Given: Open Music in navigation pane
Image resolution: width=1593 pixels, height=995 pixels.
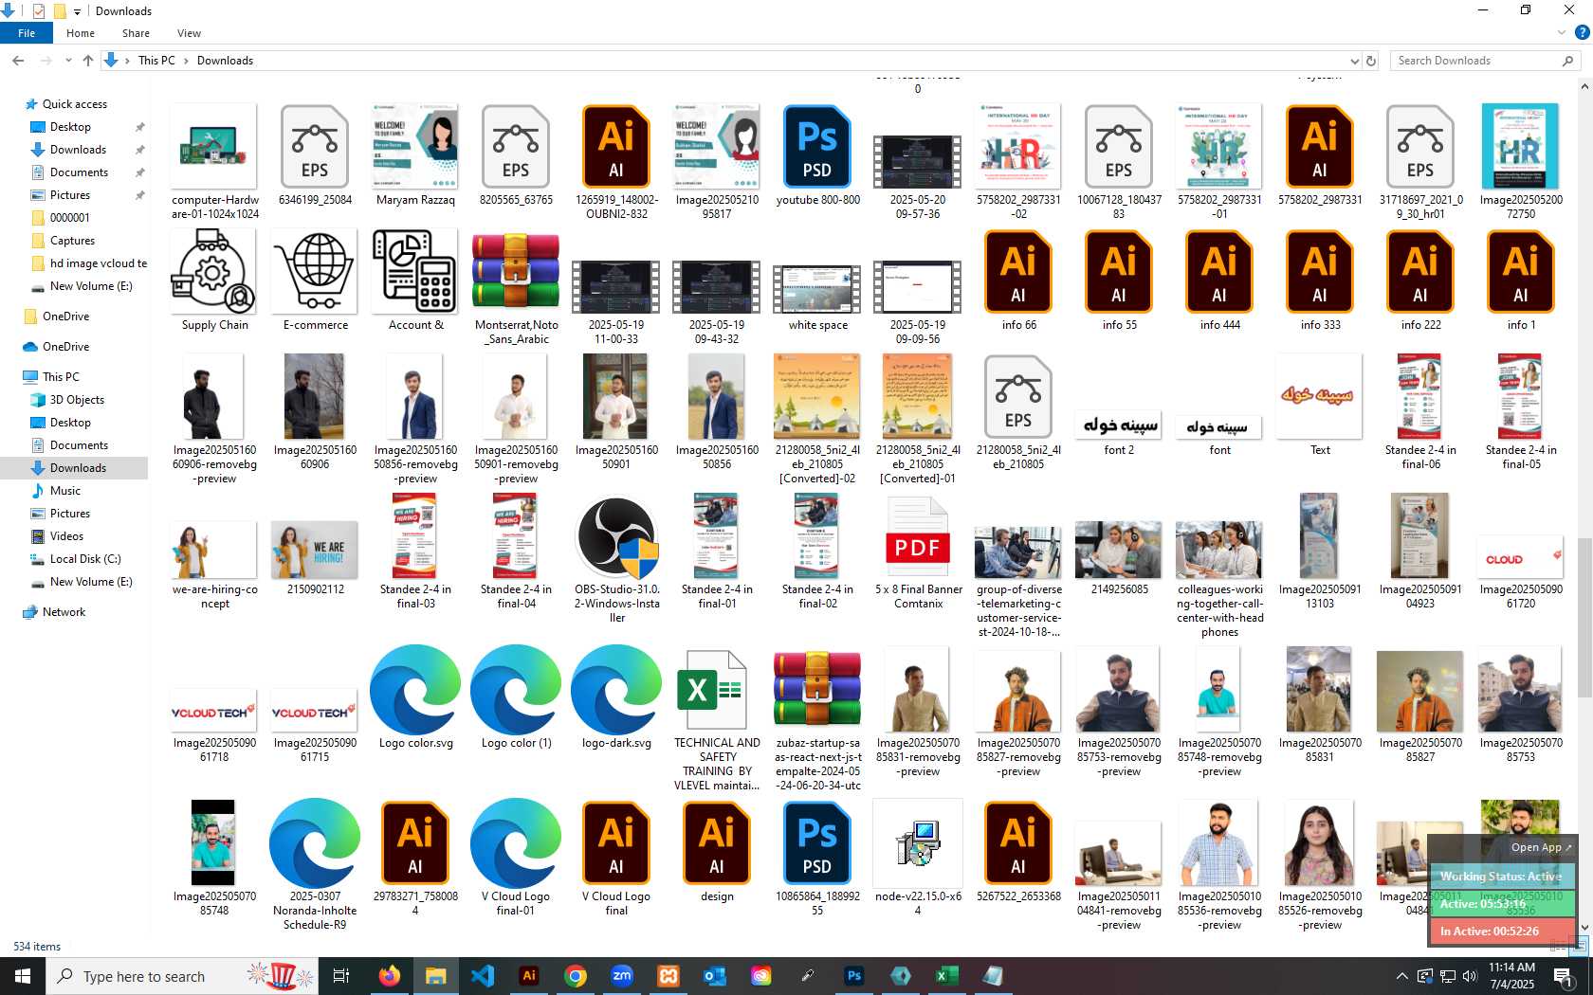Looking at the screenshot, I should [x=64, y=491].
